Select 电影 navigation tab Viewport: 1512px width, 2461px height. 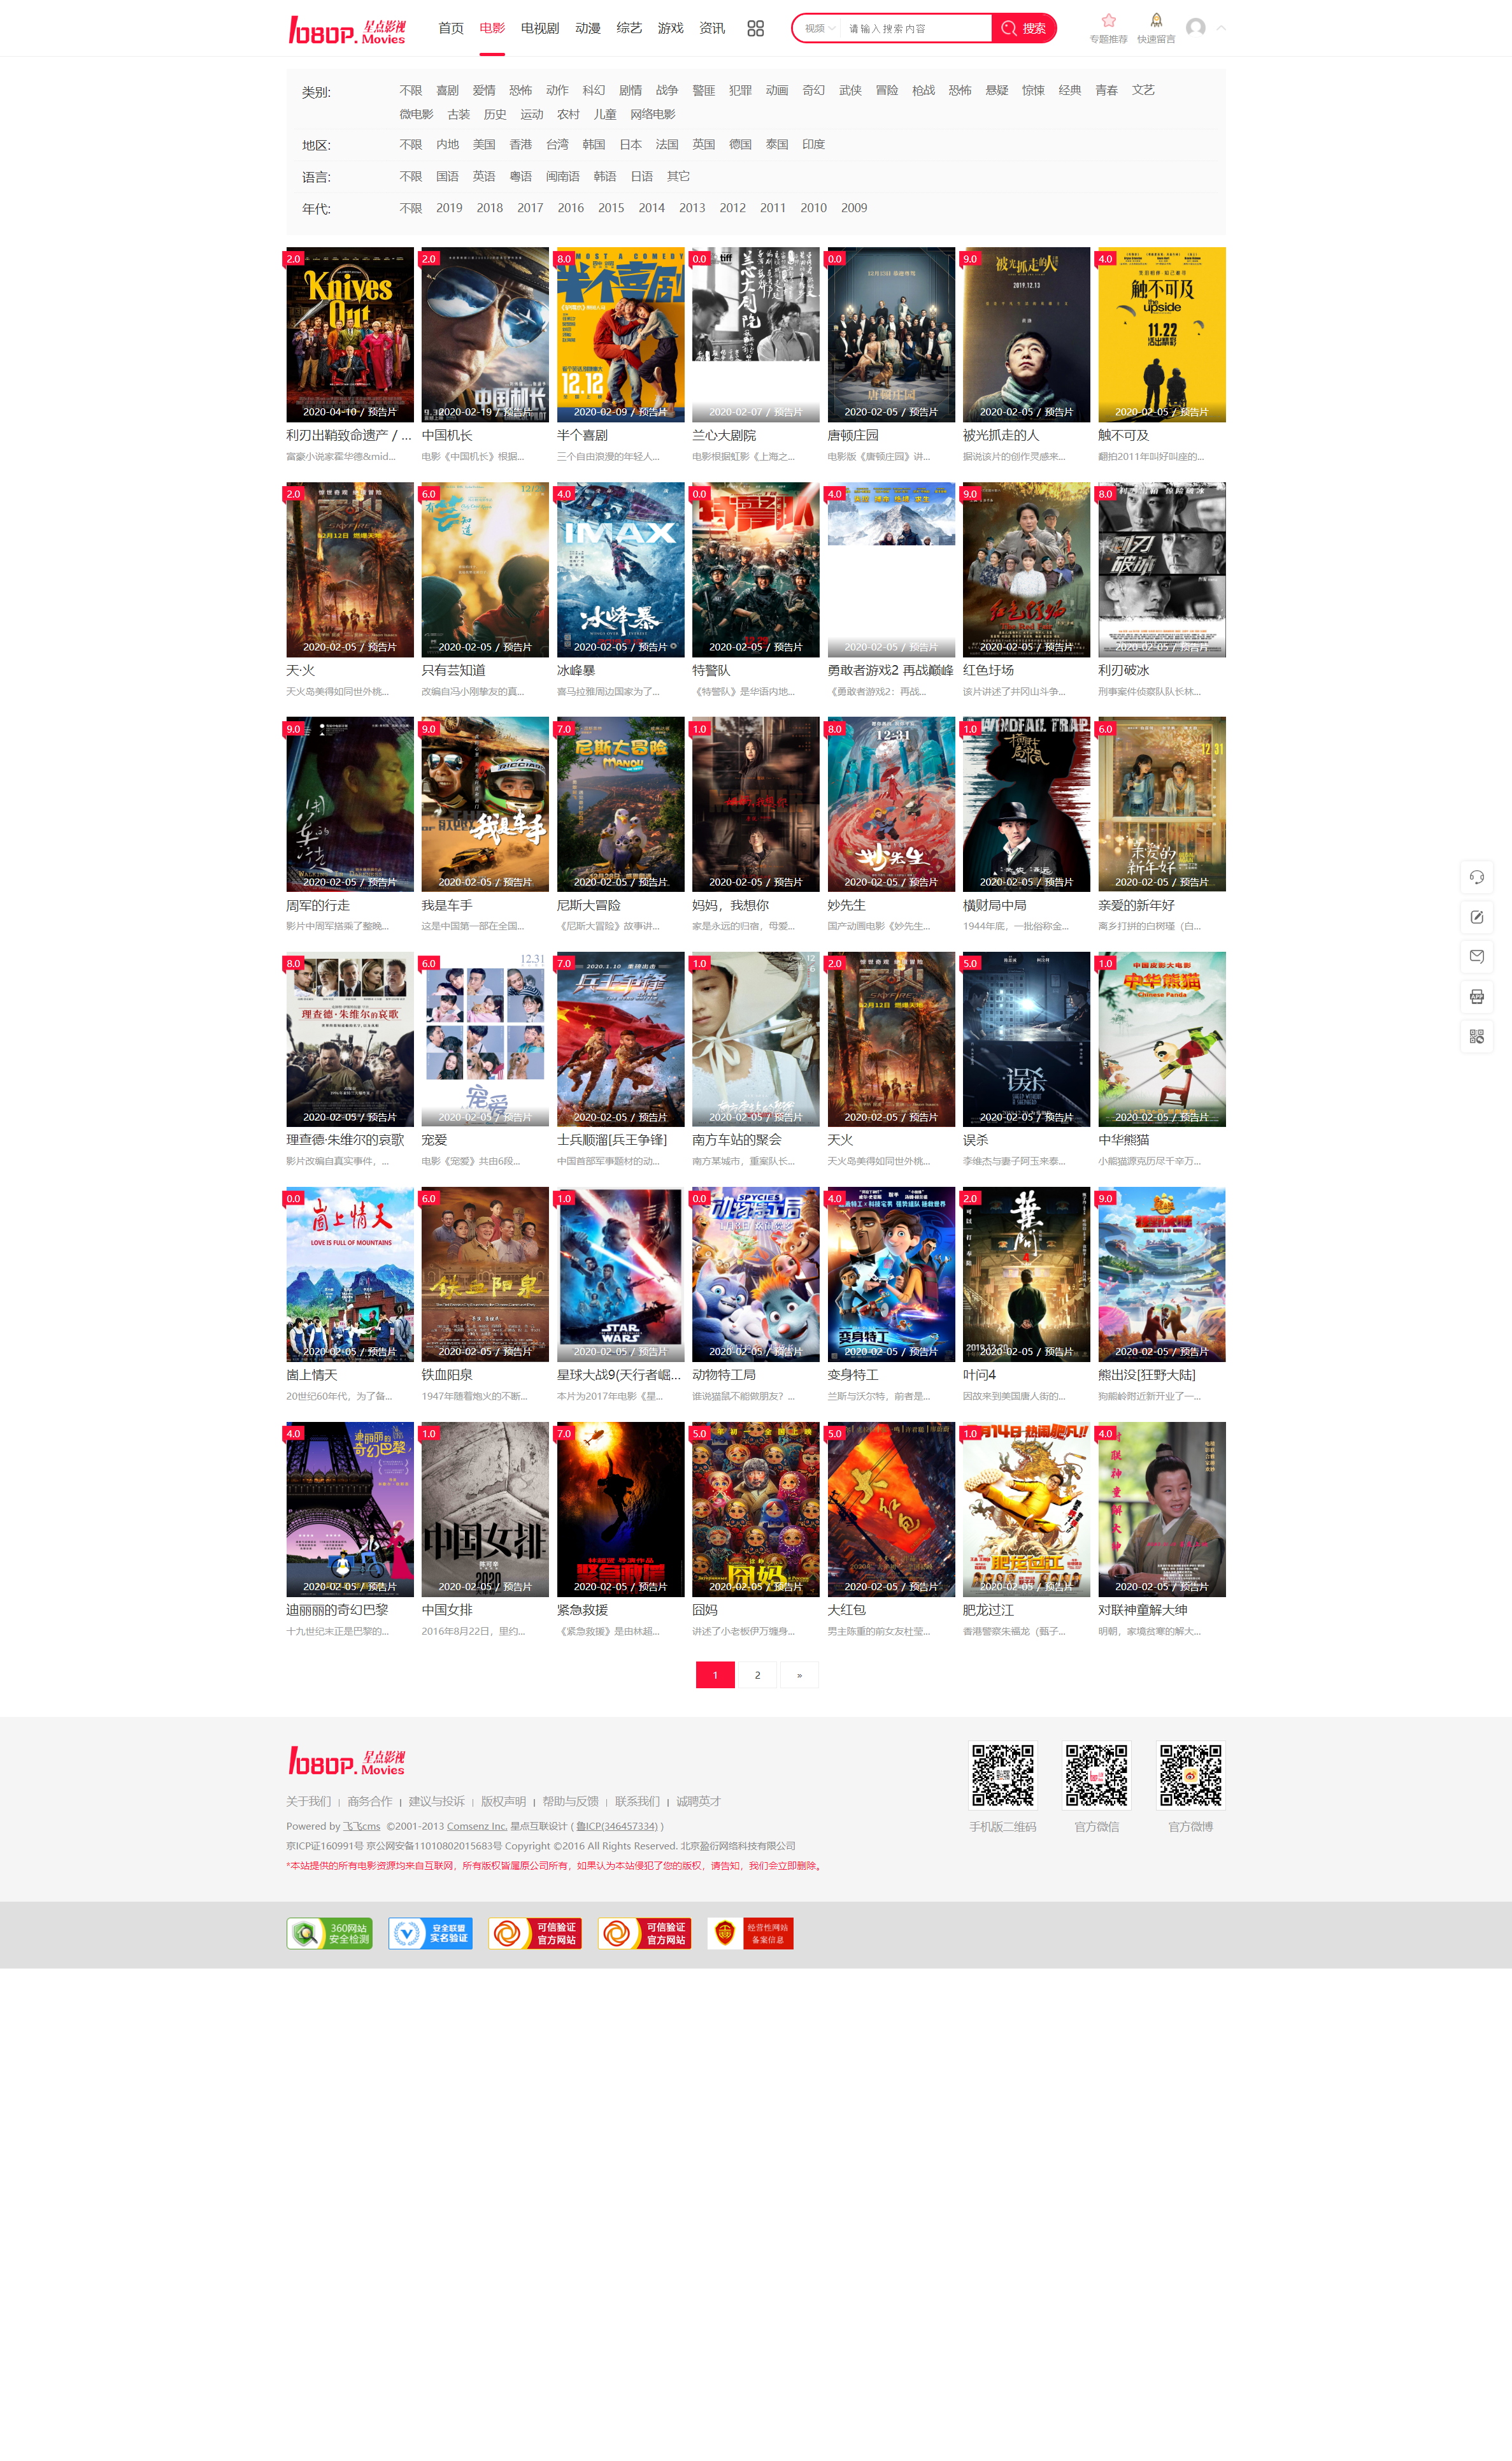[492, 28]
